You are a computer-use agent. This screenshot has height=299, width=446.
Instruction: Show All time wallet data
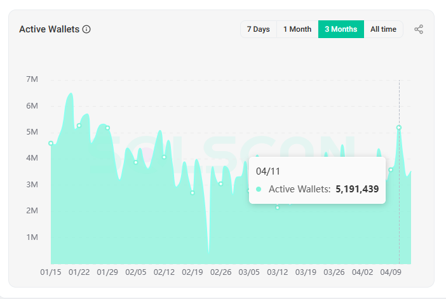pyautogui.click(x=383, y=29)
